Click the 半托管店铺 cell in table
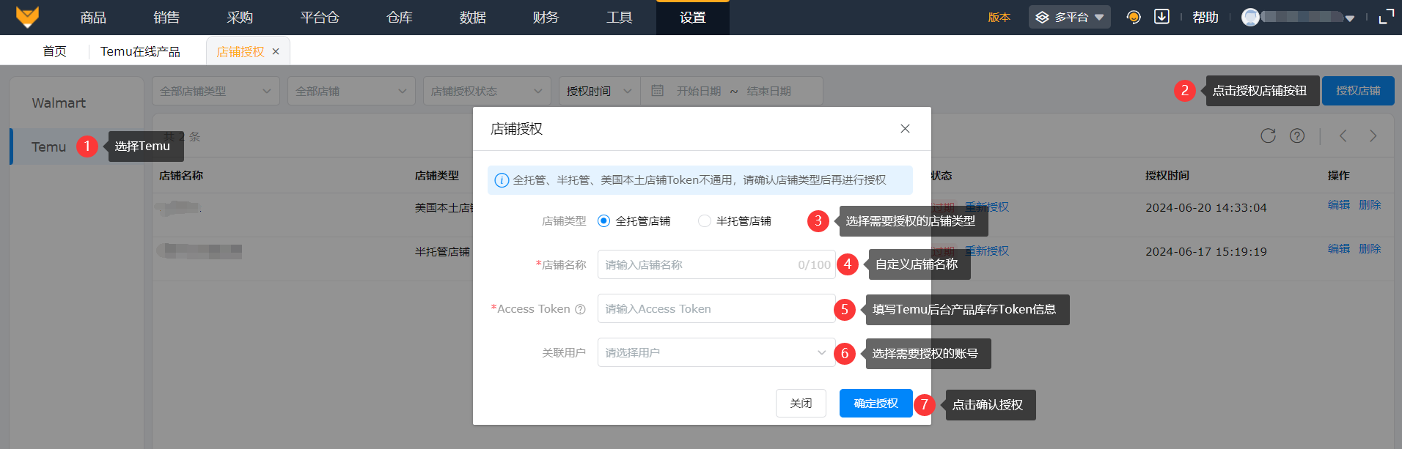This screenshot has width=1402, height=449. coord(442,252)
